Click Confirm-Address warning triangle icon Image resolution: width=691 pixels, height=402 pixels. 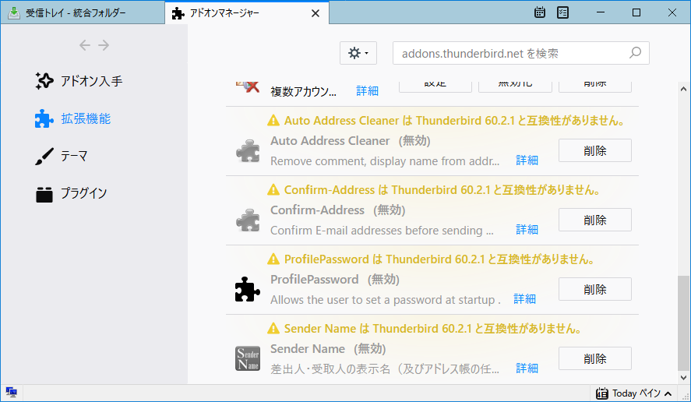pyautogui.click(x=273, y=189)
